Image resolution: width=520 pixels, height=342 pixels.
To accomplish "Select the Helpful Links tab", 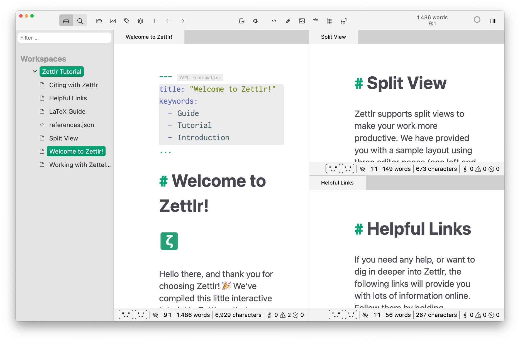I will click(x=337, y=183).
